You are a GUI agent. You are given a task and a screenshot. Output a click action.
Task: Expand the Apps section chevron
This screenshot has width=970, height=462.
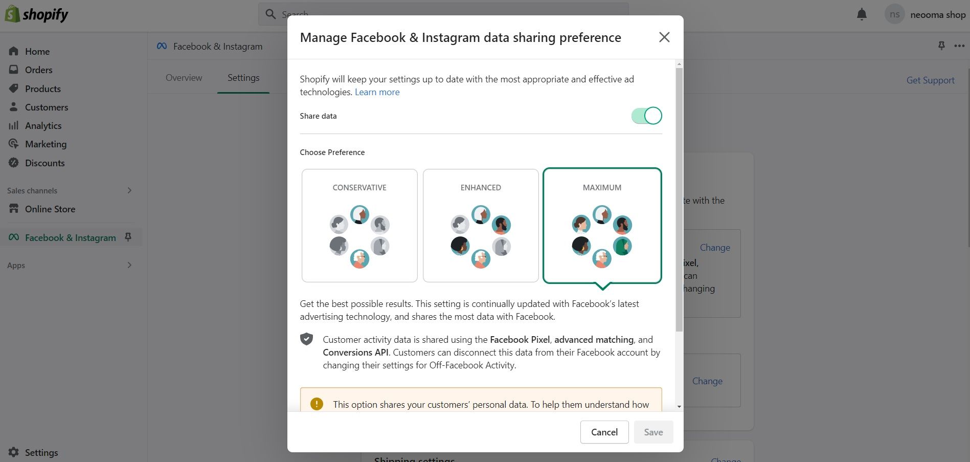click(x=129, y=265)
